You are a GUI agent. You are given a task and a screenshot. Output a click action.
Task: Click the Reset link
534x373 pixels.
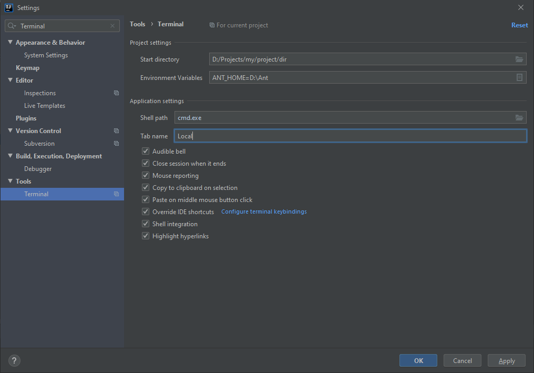coord(519,25)
